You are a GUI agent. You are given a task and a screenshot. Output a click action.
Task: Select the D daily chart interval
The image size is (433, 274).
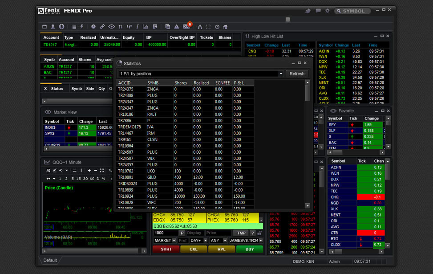tap(98, 179)
